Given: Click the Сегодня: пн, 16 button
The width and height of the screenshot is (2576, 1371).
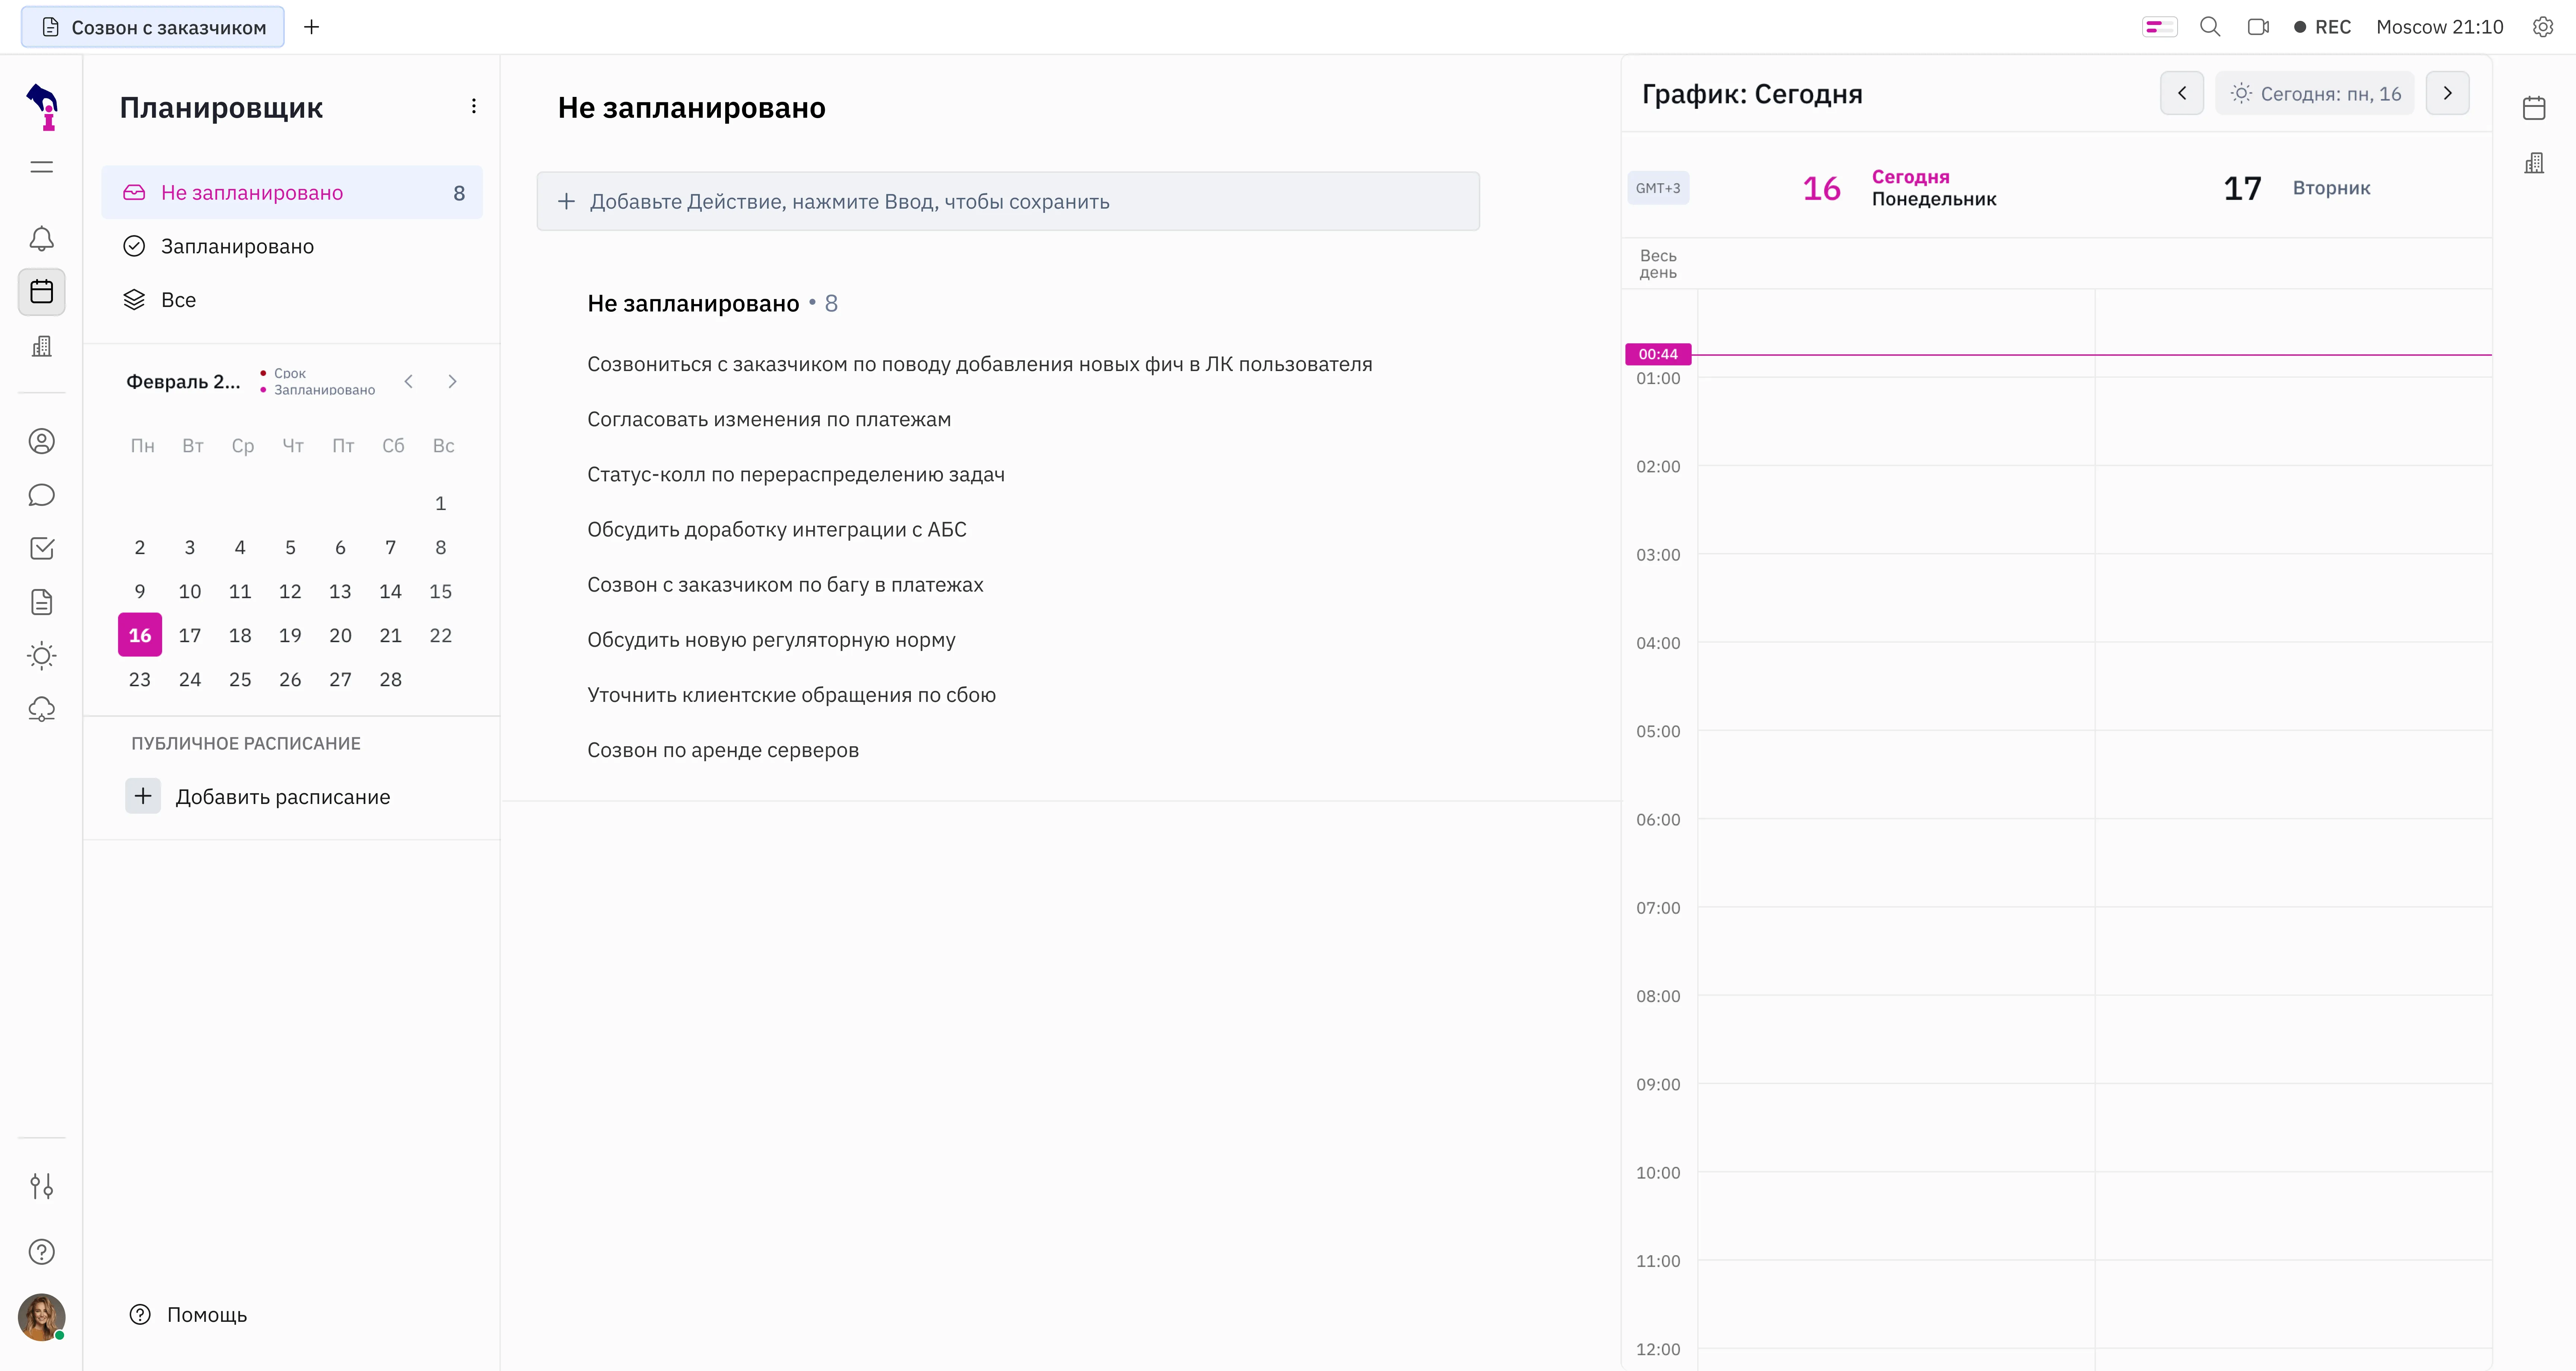Looking at the screenshot, I should [2315, 93].
